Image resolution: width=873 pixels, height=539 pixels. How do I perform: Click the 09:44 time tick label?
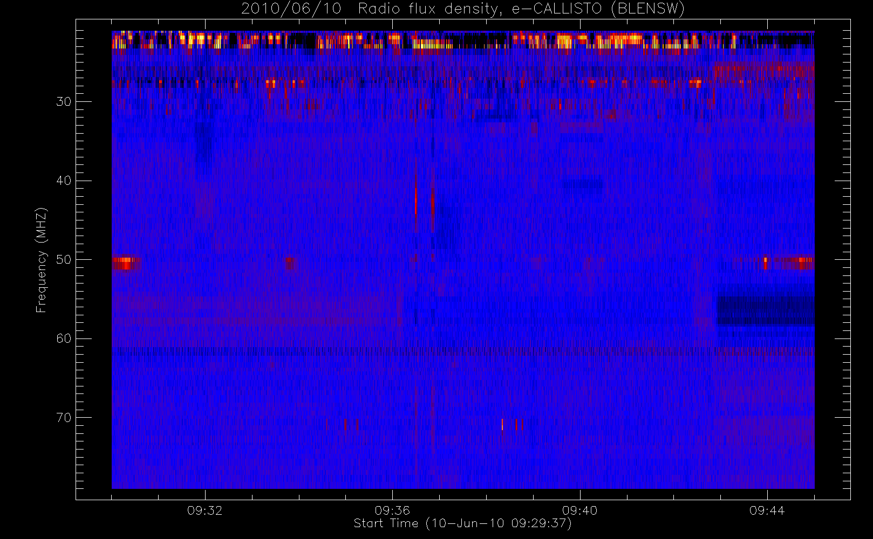(767, 510)
